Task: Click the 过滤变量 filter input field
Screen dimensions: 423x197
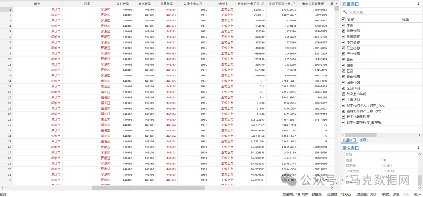Action: pos(384,12)
